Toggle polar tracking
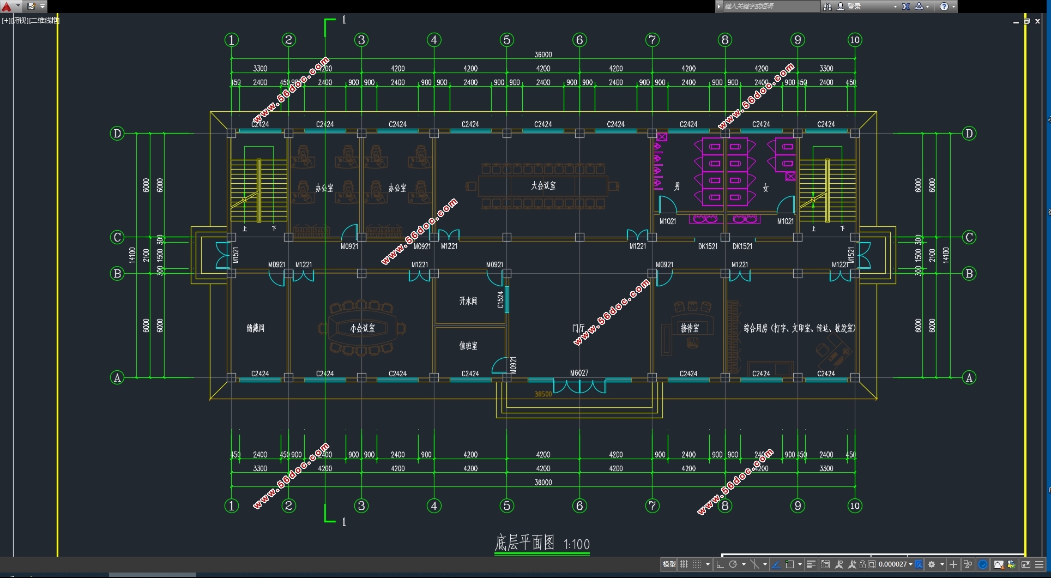Image resolution: width=1051 pixels, height=578 pixels. pyautogui.click(x=733, y=564)
